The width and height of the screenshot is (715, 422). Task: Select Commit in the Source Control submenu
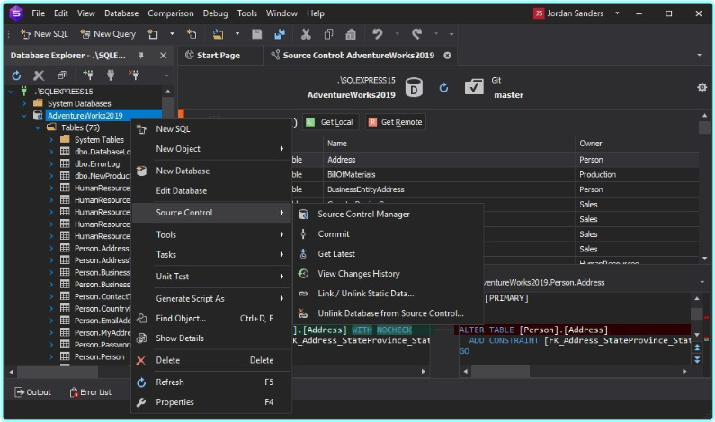[x=388, y=234]
